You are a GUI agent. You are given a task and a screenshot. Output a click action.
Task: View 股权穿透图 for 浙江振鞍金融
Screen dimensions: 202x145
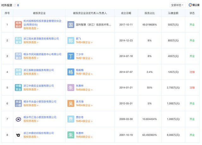(x=31, y=74)
